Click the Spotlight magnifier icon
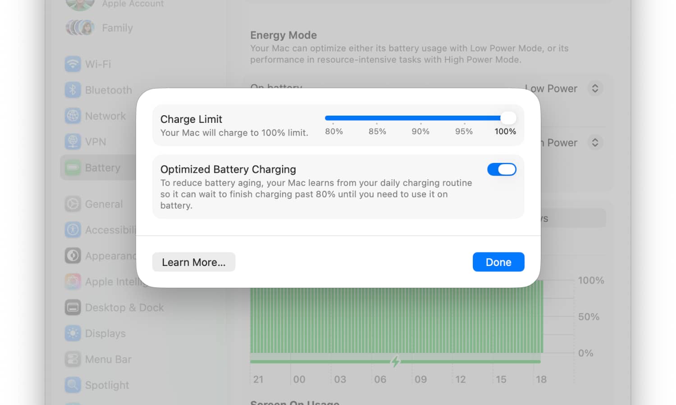The width and height of the screenshot is (676, 405). pos(73,385)
